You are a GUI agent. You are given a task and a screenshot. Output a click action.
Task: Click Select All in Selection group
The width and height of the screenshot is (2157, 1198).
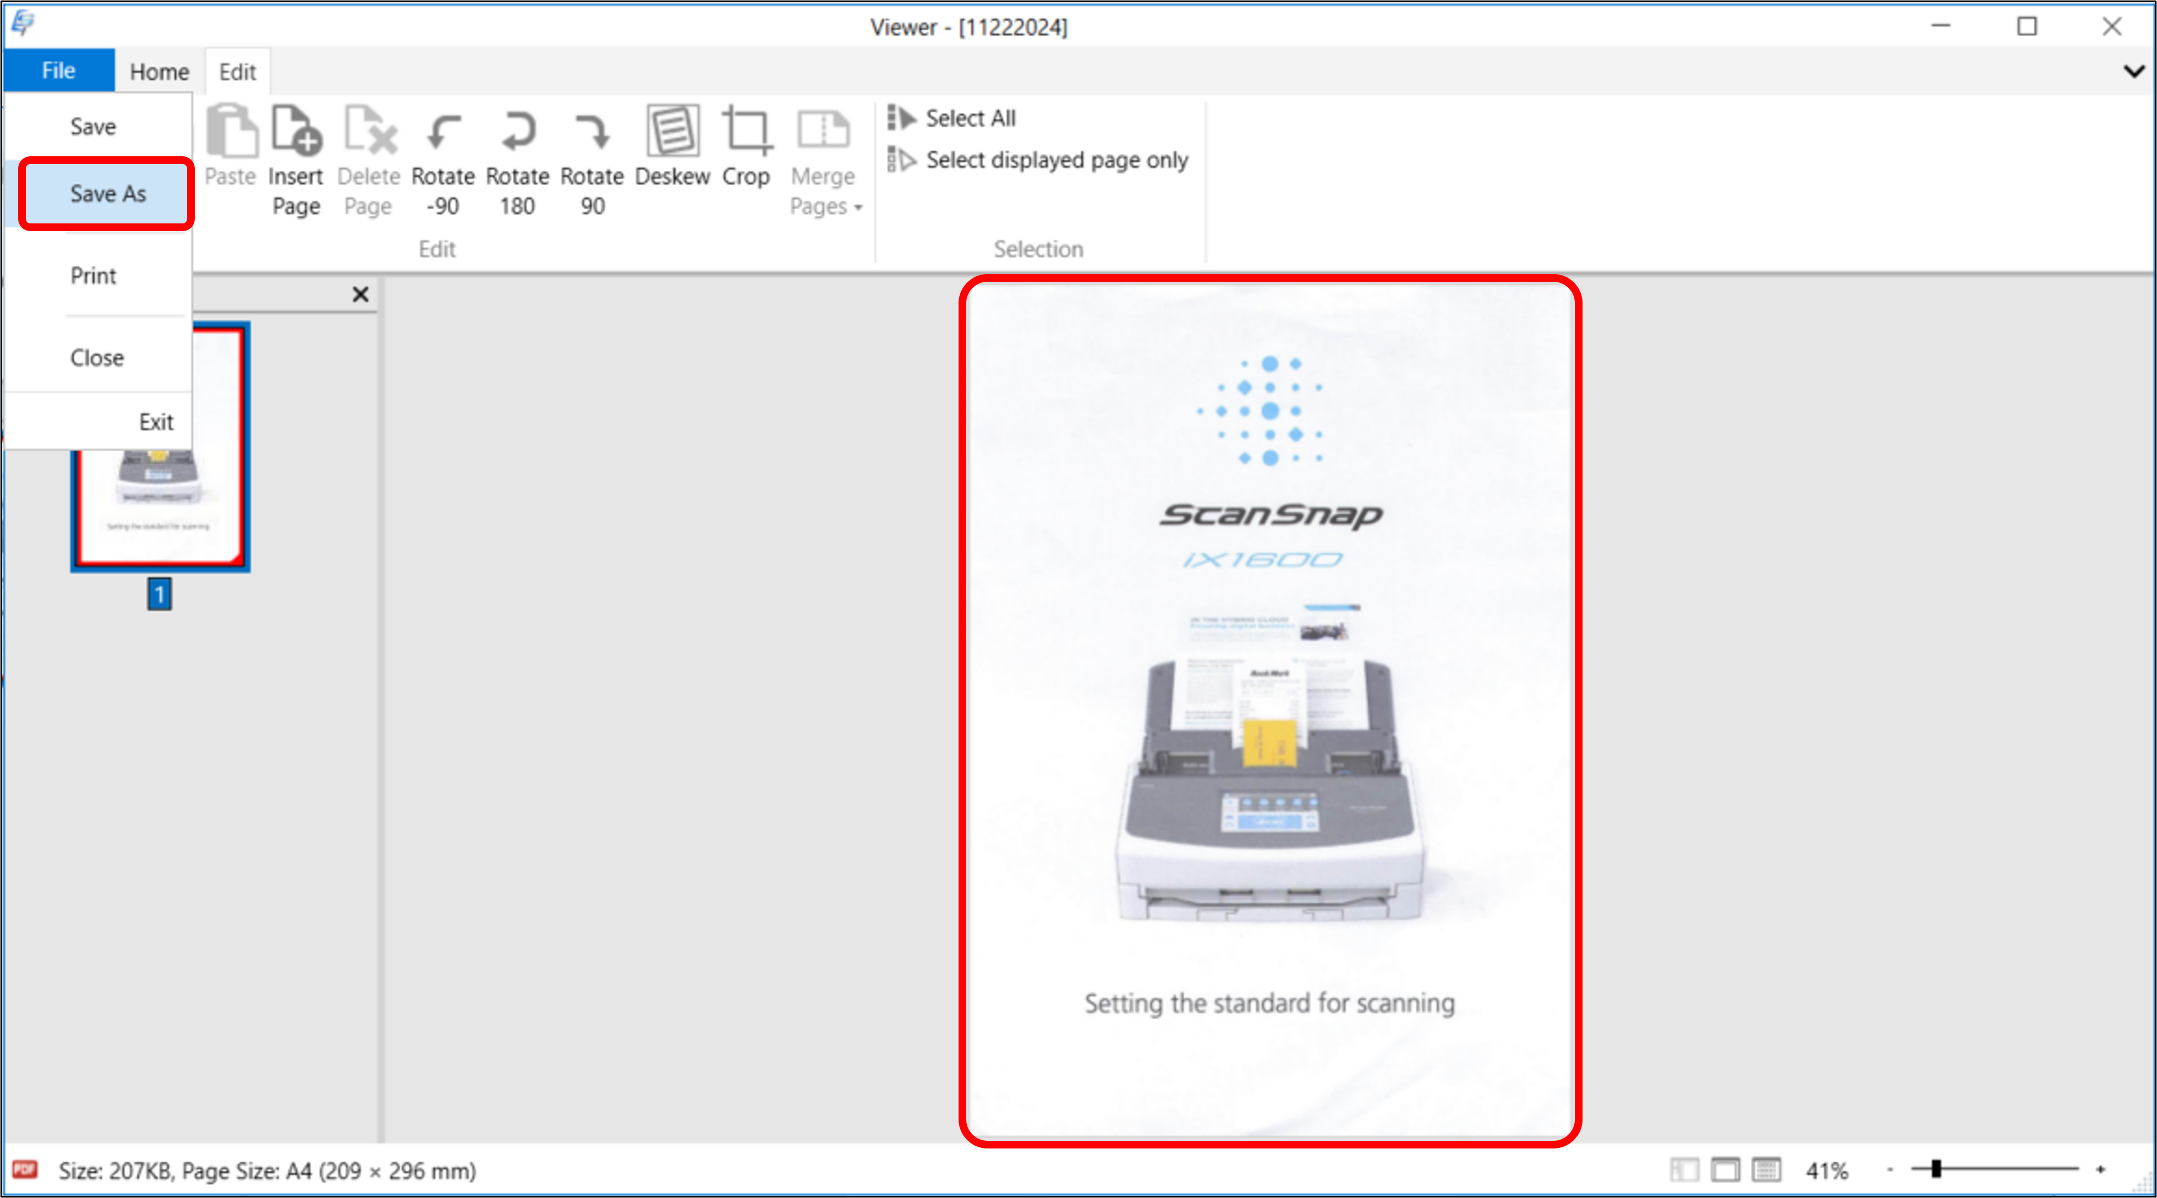point(952,118)
